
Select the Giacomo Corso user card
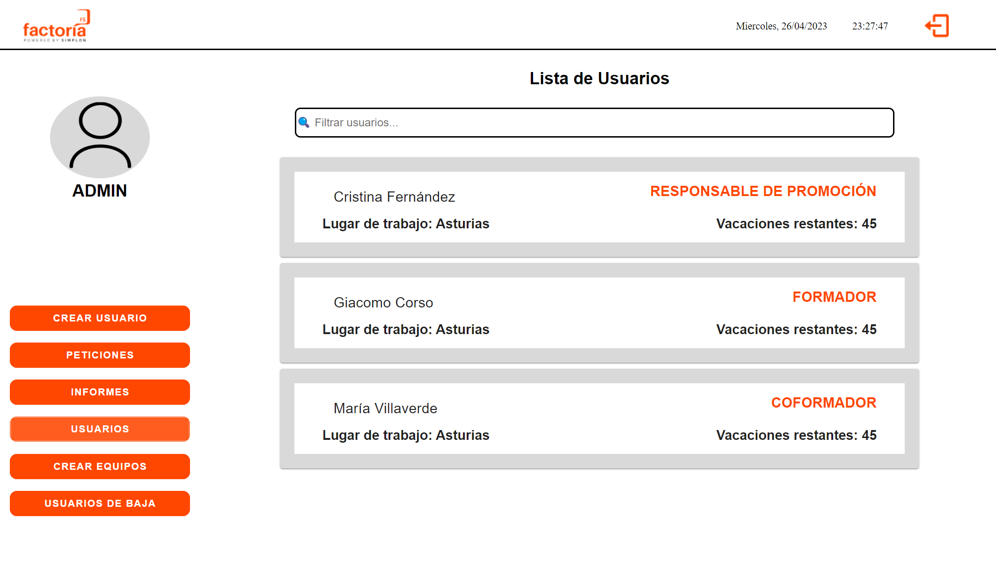pos(599,313)
